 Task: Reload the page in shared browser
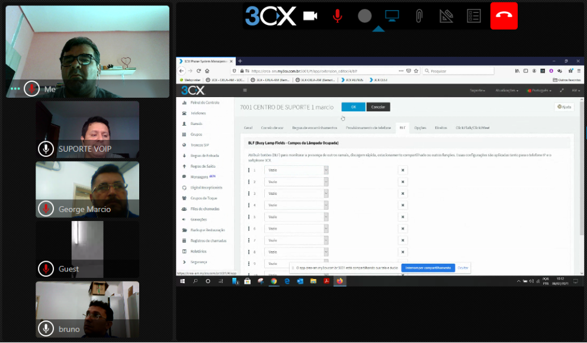(199, 70)
